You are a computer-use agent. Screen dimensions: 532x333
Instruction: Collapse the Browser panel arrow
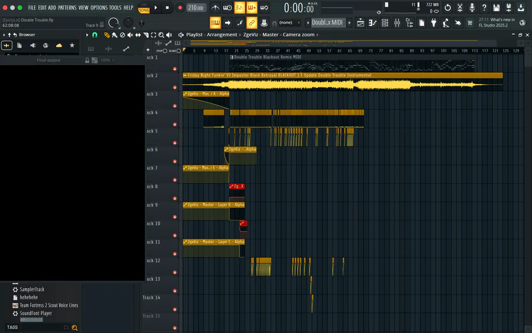tap(4, 35)
